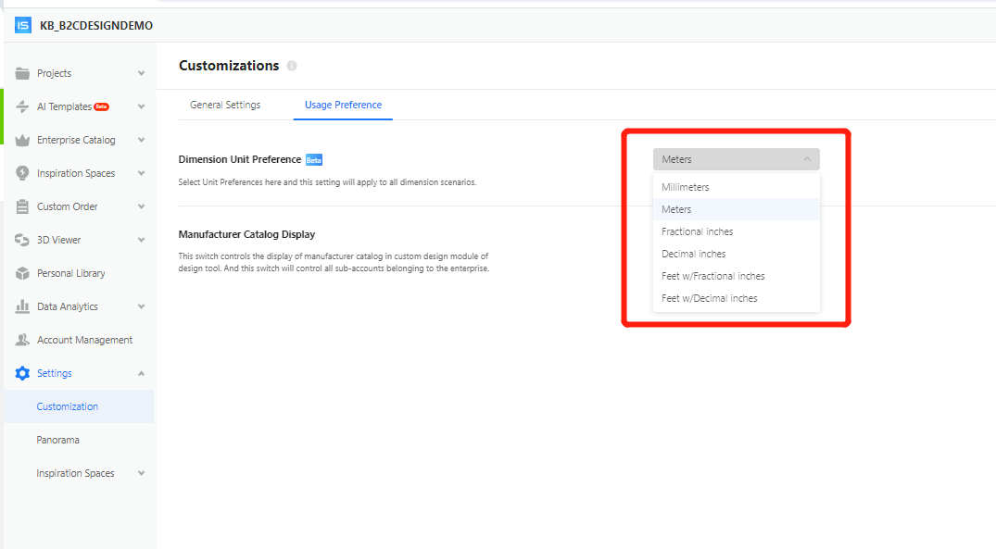This screenshot has height=549, width=996.
Task: Click the Data Analytics bar chart icon
Action: [22, 306]
